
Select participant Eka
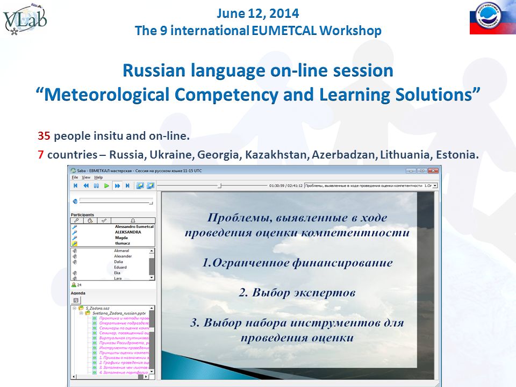[117, 273]
